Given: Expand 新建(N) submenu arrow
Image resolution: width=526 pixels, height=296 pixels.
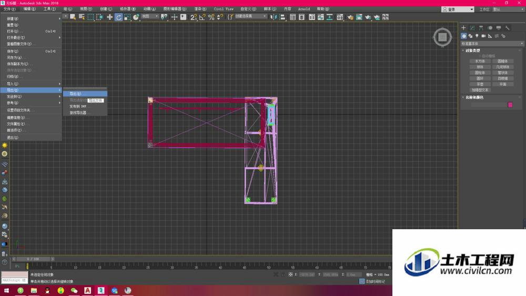Looking at the screenshot, I should pyautogui.click(x=59, y=19).
